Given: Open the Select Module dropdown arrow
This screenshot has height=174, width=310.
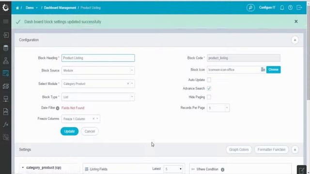Looking at the screenshot, I should pyautogui.click(x=132, y=84).
